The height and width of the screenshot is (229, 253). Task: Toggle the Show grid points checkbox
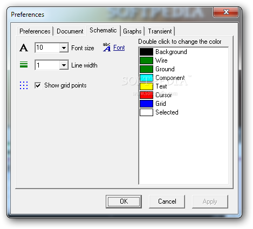pos(38,85)
